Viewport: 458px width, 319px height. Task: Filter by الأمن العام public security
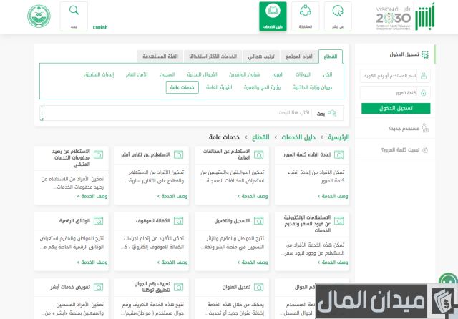[137, 74]
